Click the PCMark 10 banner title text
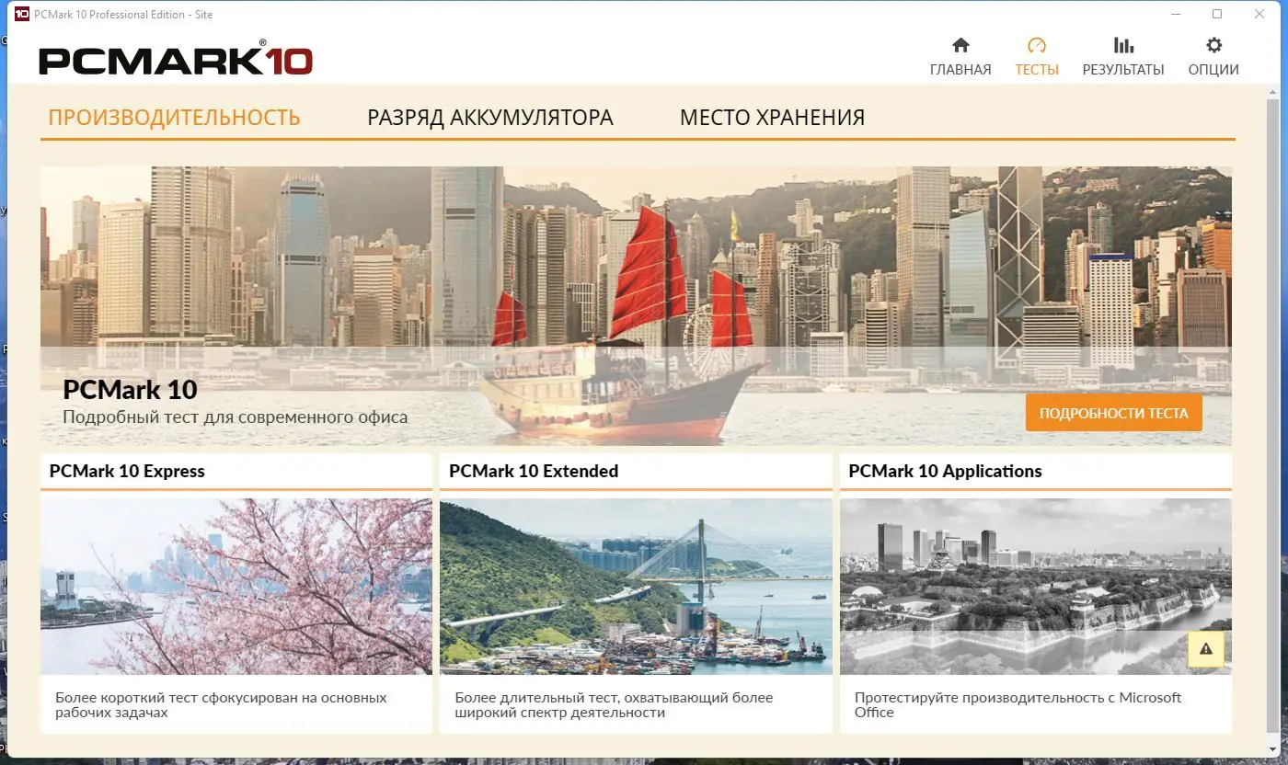This screenshot has width=1288, height=765. click(130, 389)
